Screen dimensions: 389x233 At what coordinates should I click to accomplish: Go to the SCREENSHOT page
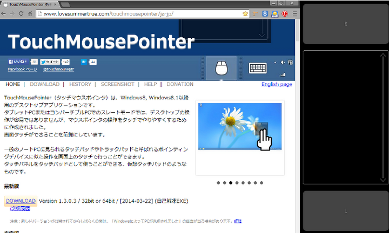coord(117,85)
